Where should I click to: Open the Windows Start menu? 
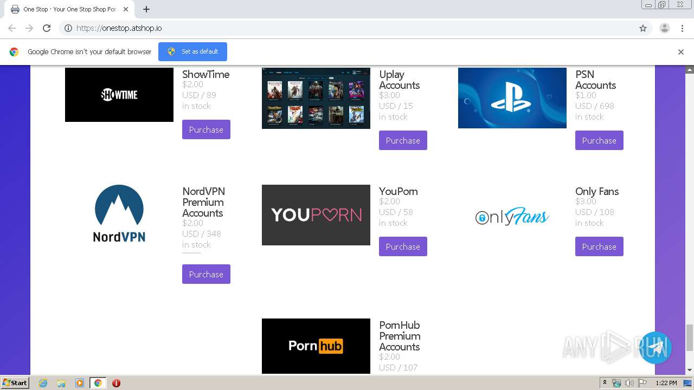click(15, 382)
